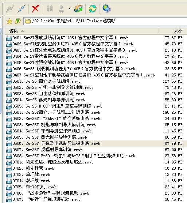Click the pause transfer icon
Viewport: 187px width, 203px height.
click(x=50, y=8)
